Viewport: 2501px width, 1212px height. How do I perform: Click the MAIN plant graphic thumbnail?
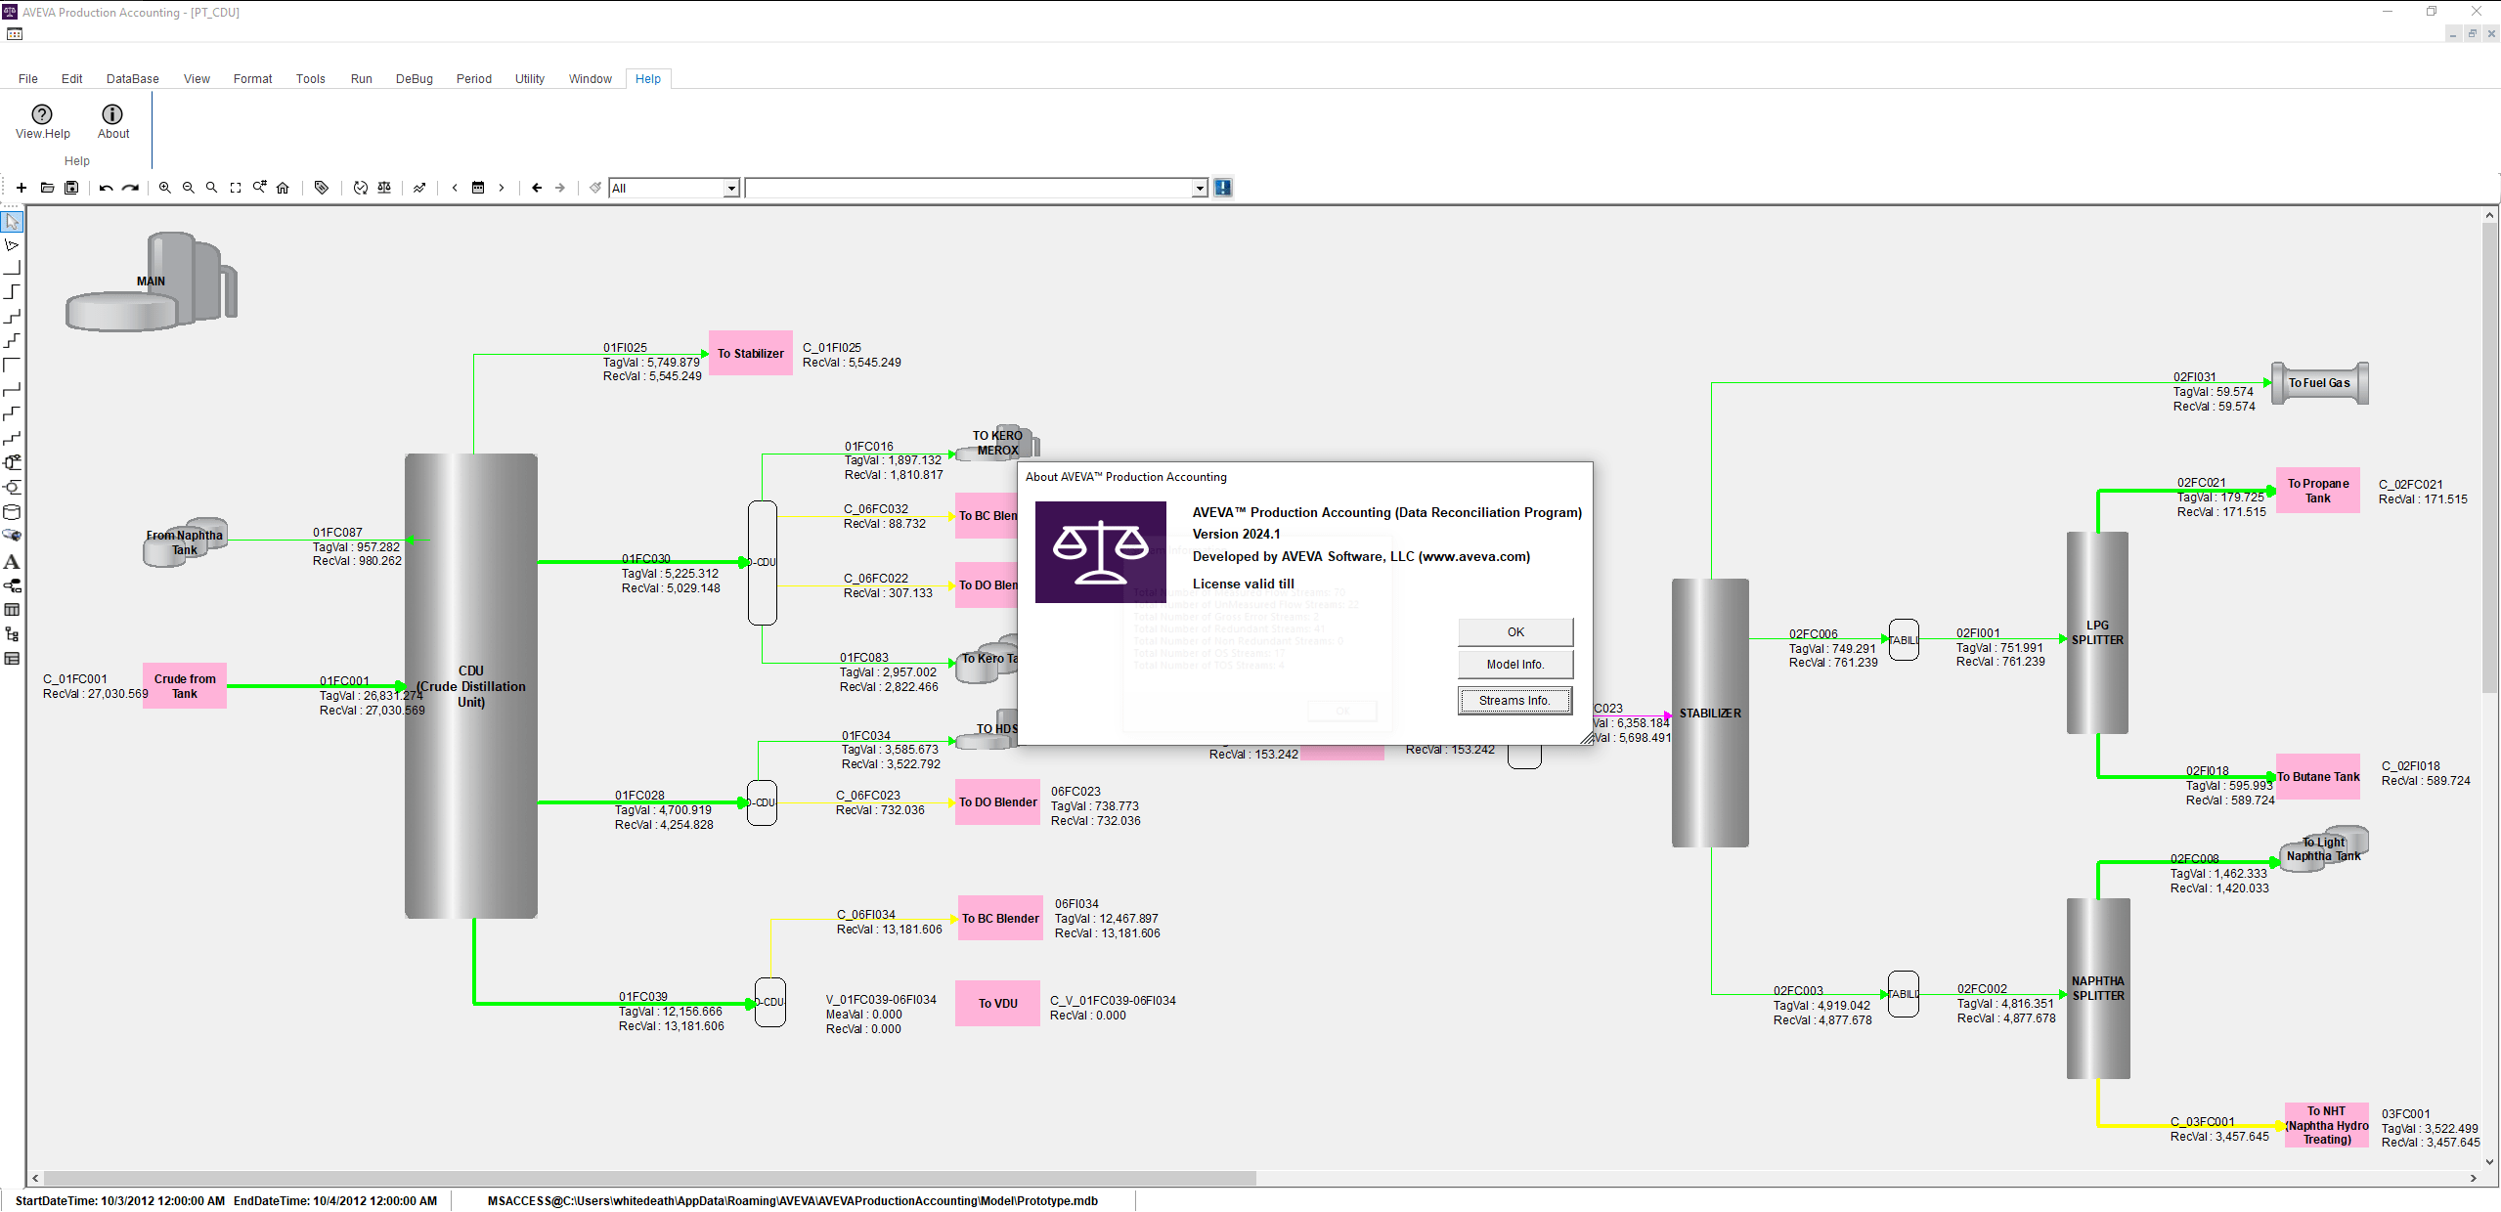pyautogui.click(x=152, y=282)
